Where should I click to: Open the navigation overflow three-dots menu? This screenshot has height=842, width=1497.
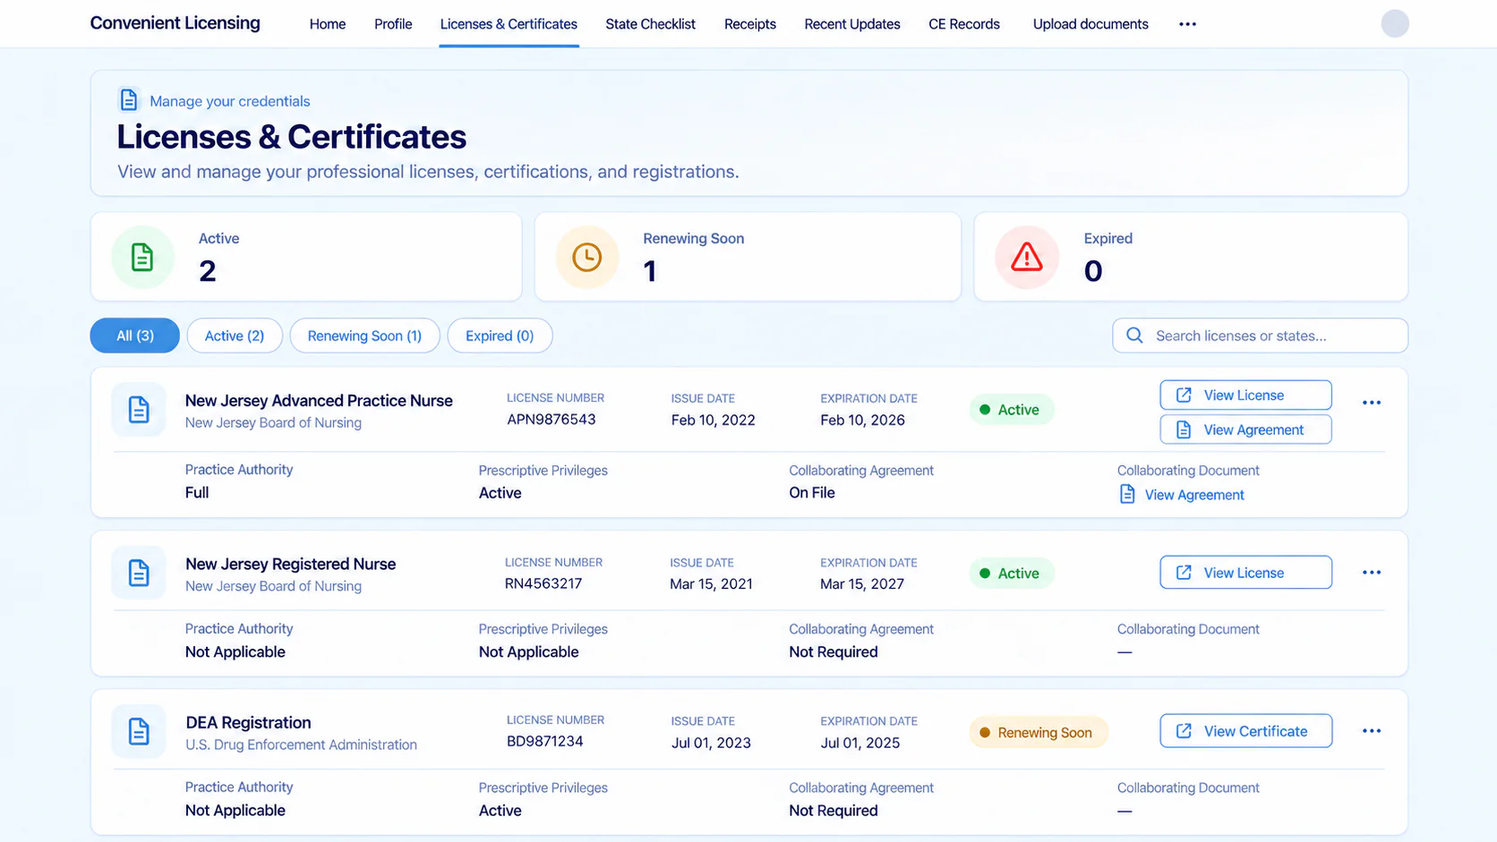[1187, 24]
